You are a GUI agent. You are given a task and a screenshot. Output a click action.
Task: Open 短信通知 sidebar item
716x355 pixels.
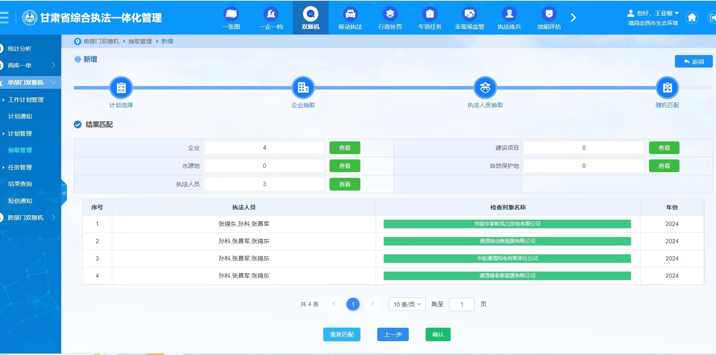[20, 201]
